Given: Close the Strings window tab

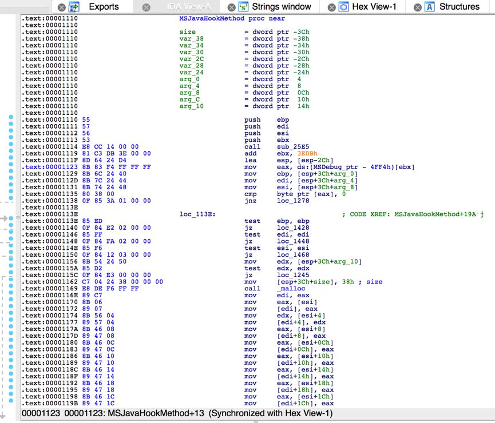Looking at the screenshot, I should click(x=231, y=7).
